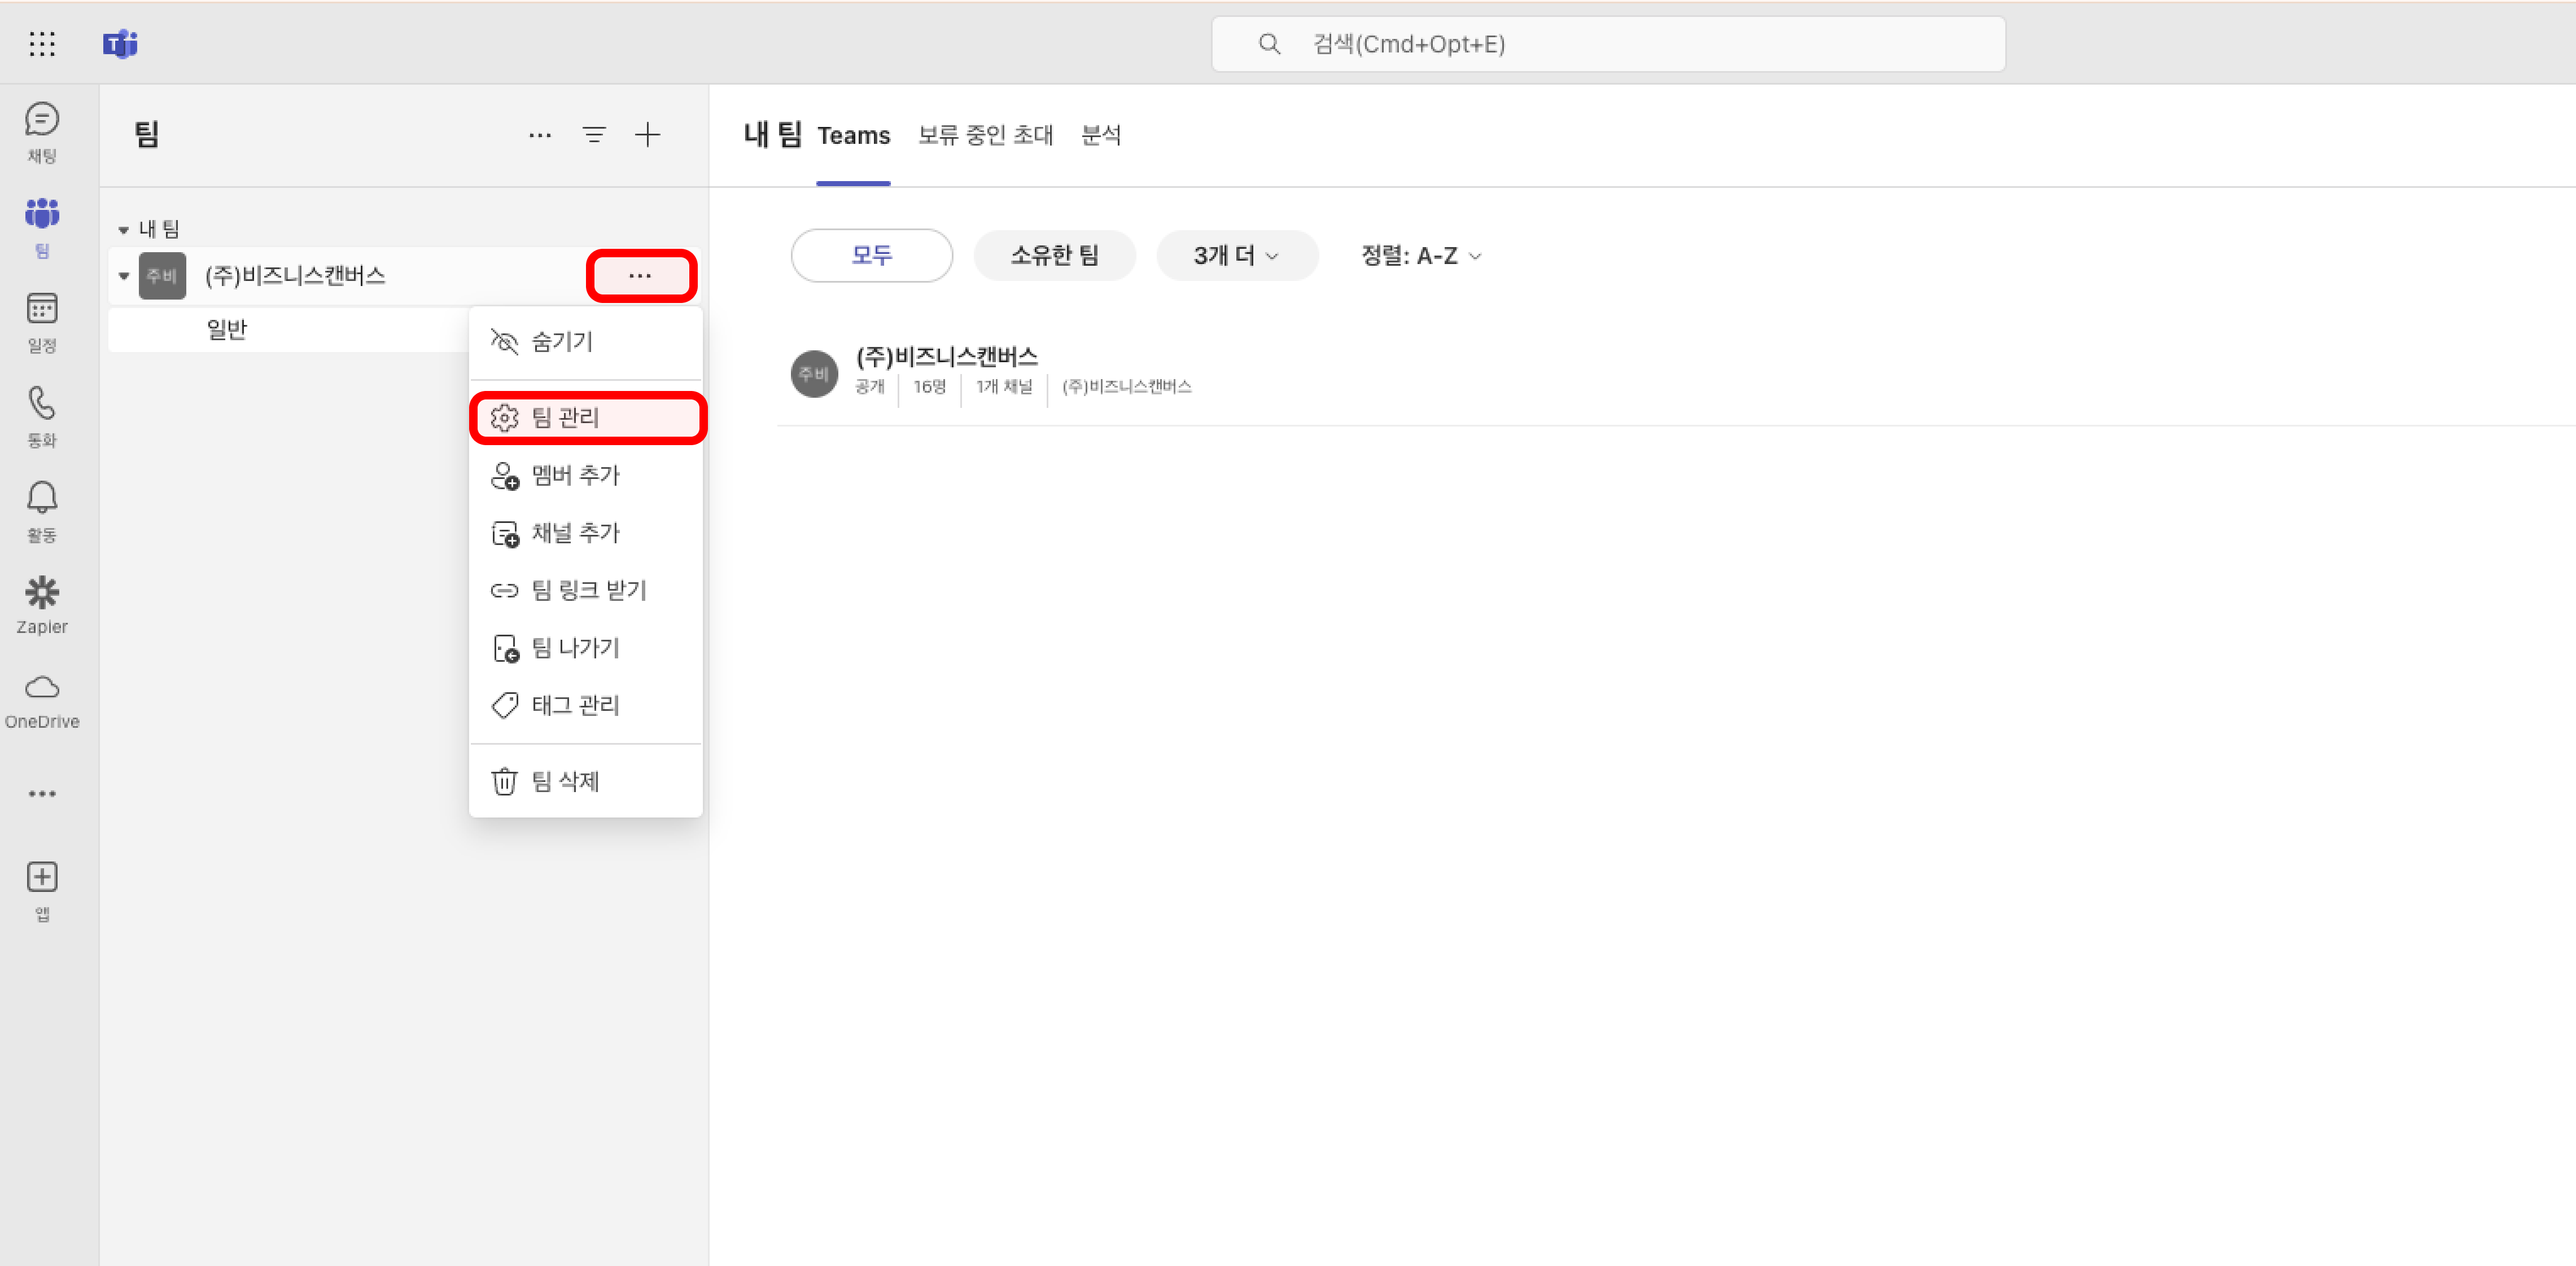Open the Calls phone icon

point(41,405)
